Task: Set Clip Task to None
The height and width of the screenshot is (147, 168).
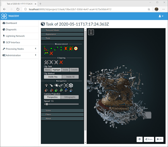Action: click(47, 70)
